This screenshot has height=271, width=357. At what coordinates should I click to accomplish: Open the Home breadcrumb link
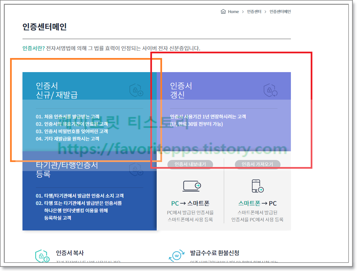(x=234, y=12)
